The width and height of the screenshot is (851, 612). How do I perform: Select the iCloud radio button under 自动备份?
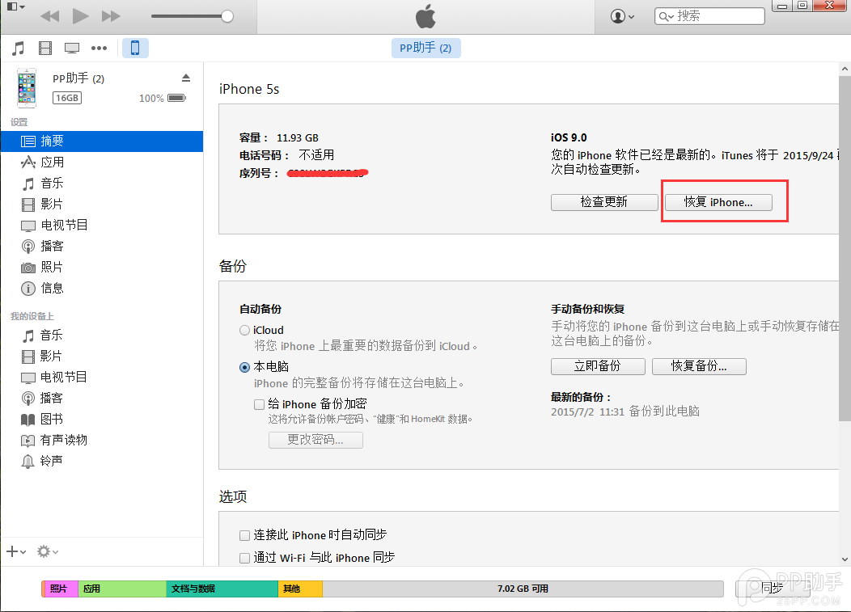click(244, 330)
